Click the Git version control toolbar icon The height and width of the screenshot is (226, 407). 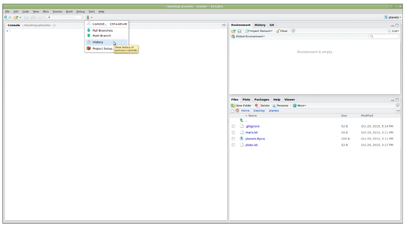88,17
